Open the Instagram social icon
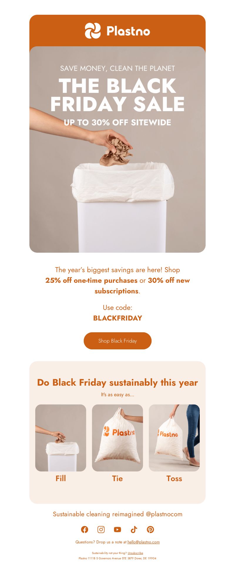This screenshot has width=235, height=577. 101,530
